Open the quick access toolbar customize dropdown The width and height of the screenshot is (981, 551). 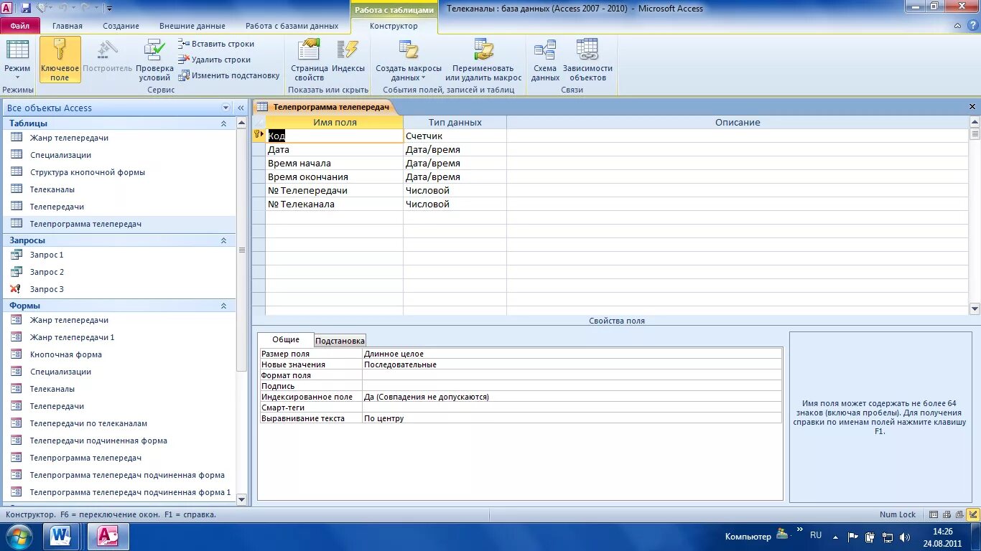pos(109,9)
